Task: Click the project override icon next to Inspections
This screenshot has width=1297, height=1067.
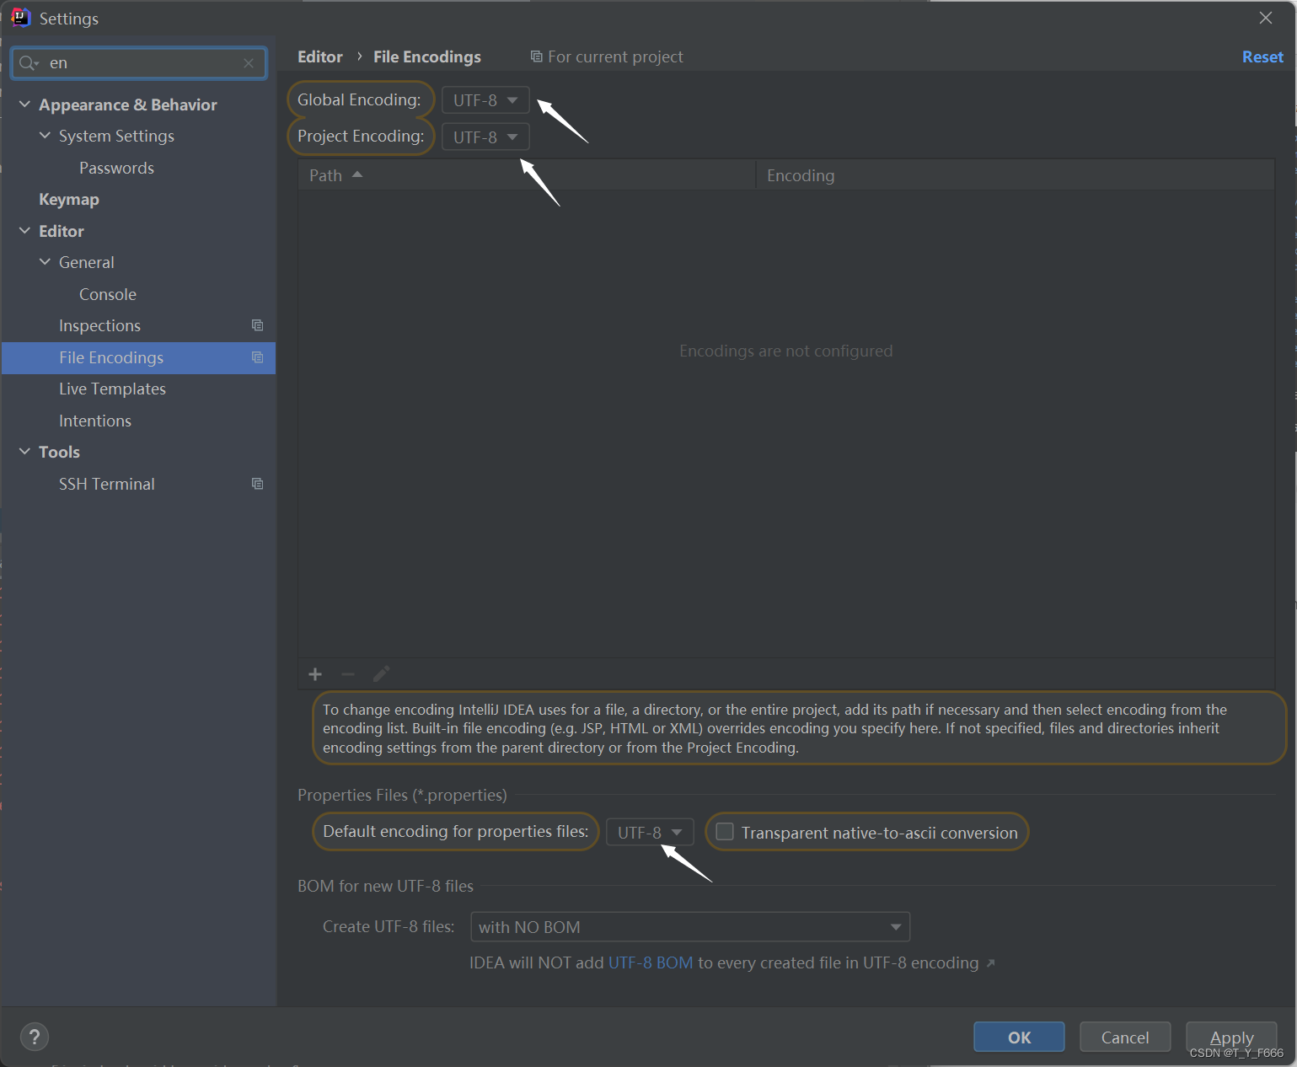Action: pyautogui.click(x=257, y=325)
